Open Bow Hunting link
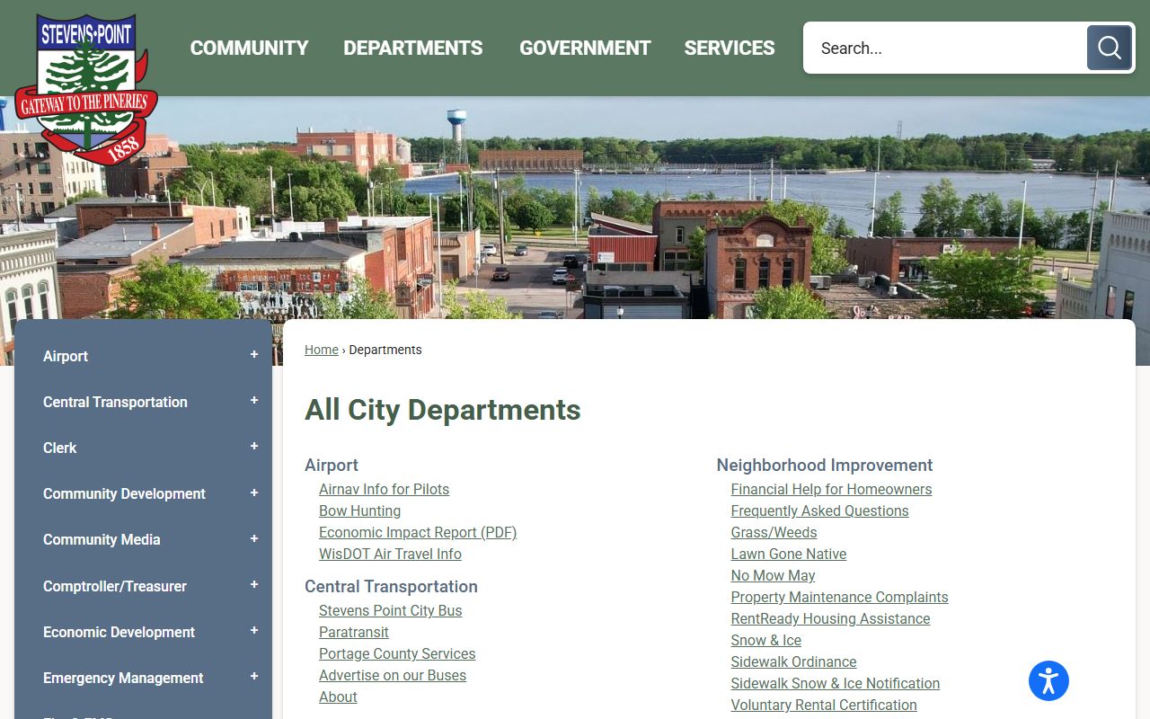This screenshot has width=1150, height=719. coord(359,510)
